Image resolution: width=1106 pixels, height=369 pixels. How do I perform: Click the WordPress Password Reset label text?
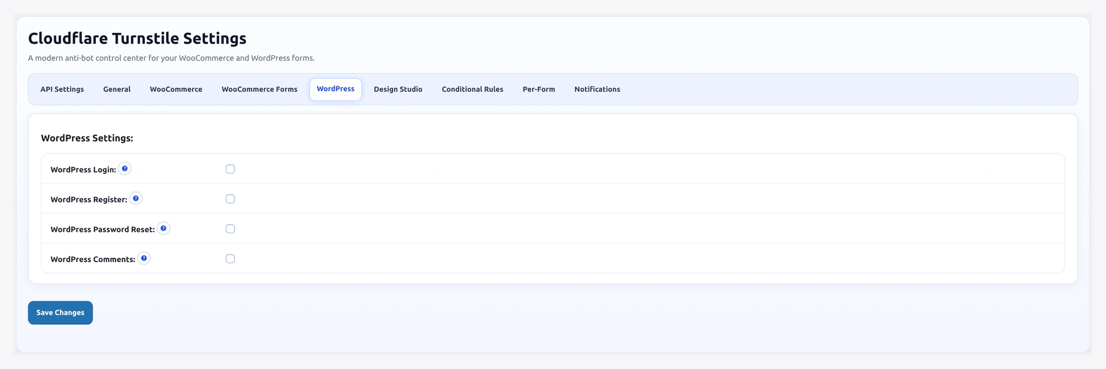pyautogui.click(x=103, y=229)
